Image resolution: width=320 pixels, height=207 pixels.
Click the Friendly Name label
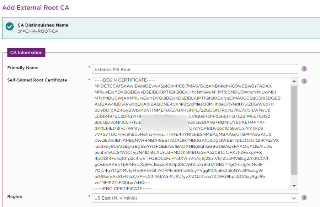tap(23, 68)
